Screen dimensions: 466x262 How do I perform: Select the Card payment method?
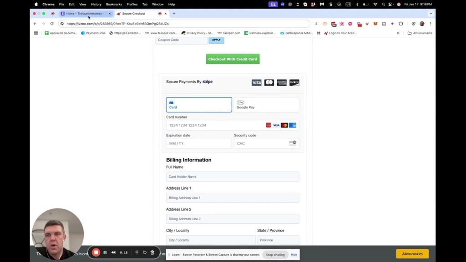click(x=199, y=105)
